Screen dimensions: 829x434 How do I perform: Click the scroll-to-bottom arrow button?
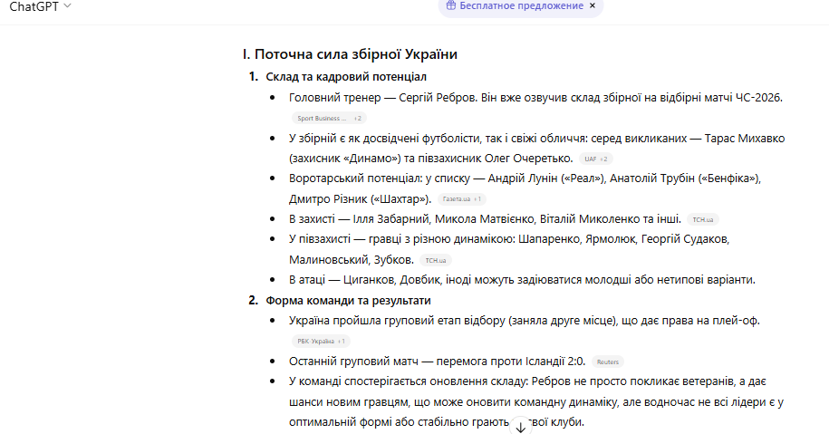(x=520, y=425)
